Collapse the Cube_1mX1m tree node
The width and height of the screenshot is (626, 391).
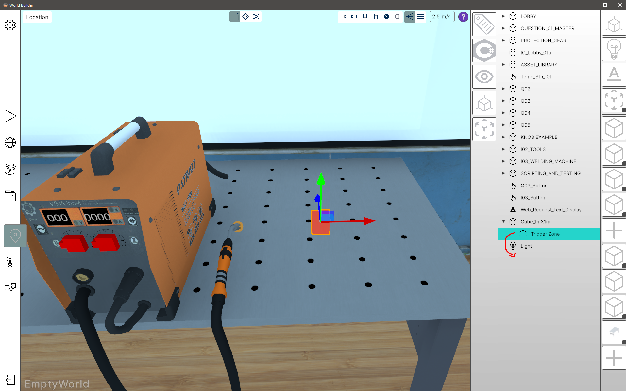(x=503, y=222)
